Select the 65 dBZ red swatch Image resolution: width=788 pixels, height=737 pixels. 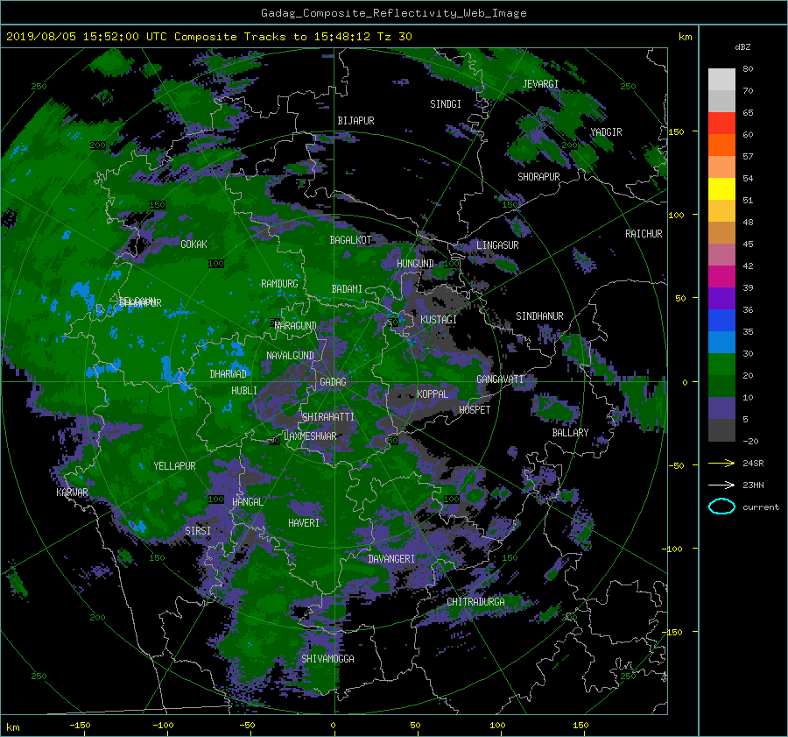pyautogui.click(x=721, y=123)
